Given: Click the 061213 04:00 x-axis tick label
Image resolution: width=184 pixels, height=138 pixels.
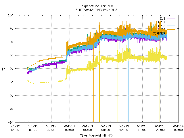Looking at the screenshot, I should point(87,128).
